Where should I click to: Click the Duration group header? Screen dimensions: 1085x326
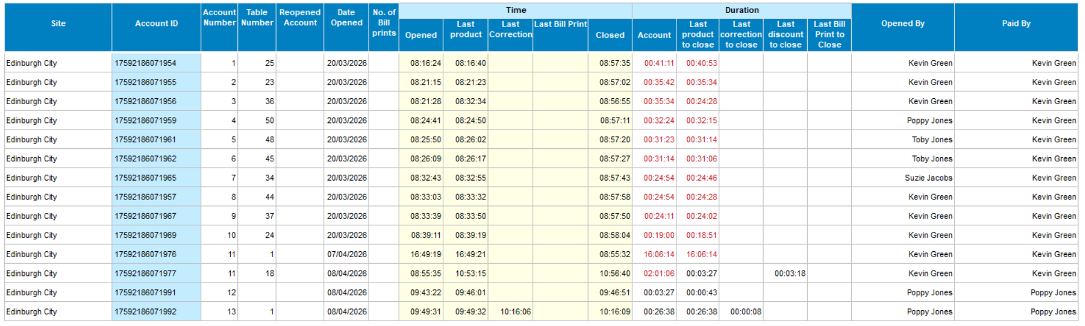click(x=742, y=10)
